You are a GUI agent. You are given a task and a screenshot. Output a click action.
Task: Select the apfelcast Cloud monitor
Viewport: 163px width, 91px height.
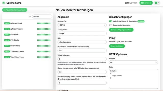[28, 23]
